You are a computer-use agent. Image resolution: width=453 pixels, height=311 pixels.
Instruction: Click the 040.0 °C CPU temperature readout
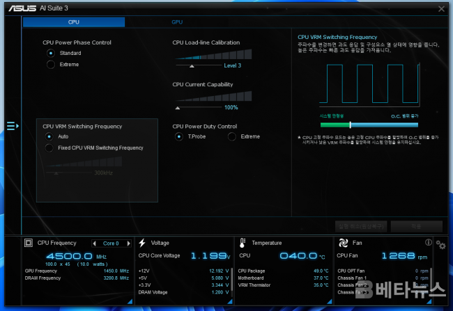coord(302,255)
